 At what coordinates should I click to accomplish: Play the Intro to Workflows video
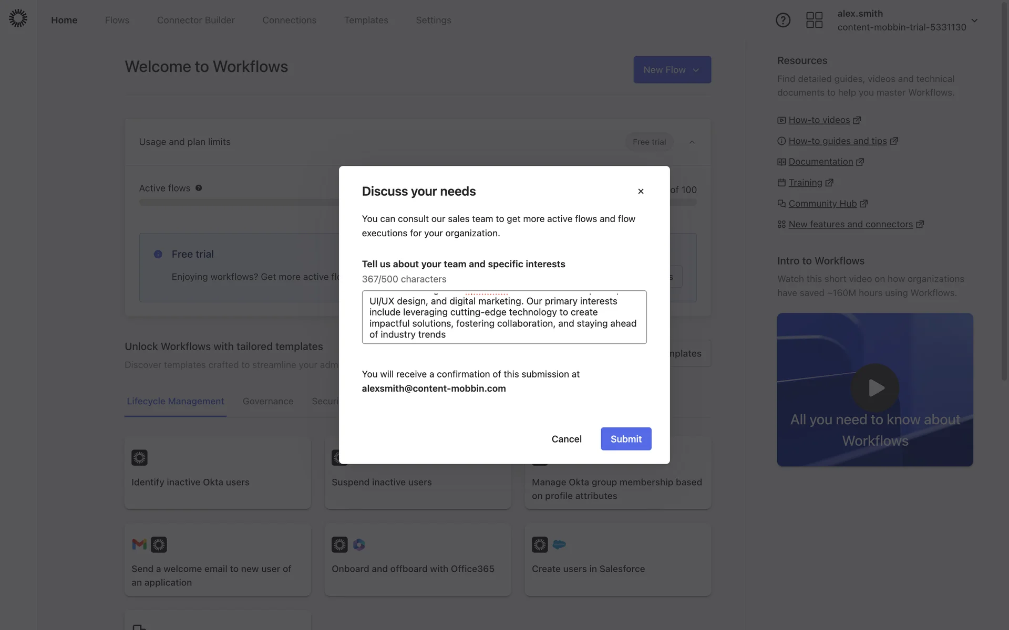tap(874, 388)
